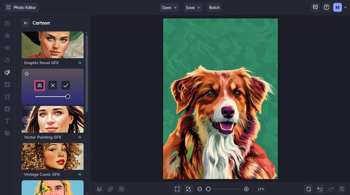Viewport: 350px width, 195px height.
Task: Click the dog image on the canvas
Action: pos(220,99)
